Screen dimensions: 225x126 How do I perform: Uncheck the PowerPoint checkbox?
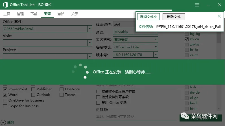5,89
